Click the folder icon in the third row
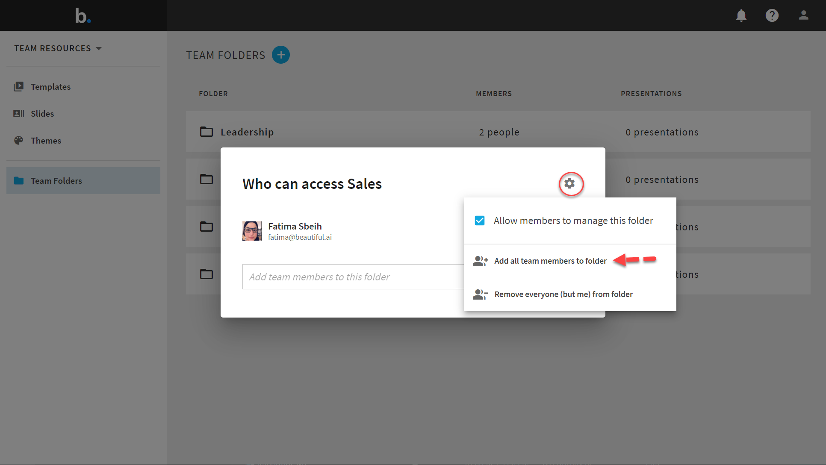826x465 pixels. [206, 227]
